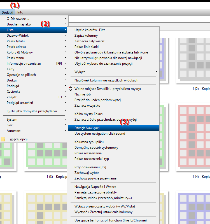Toggle Nie utrzymuj grupowania dla nowej nawigacji
The height and width of the screenshot is (224, 210).
113,58
